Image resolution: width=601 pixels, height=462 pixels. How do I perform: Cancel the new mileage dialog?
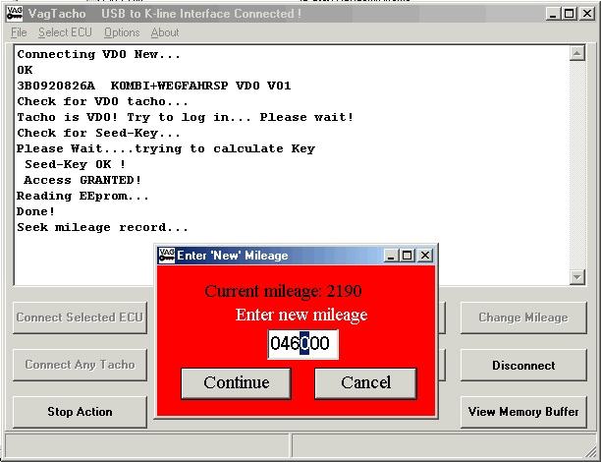[365, 383]
